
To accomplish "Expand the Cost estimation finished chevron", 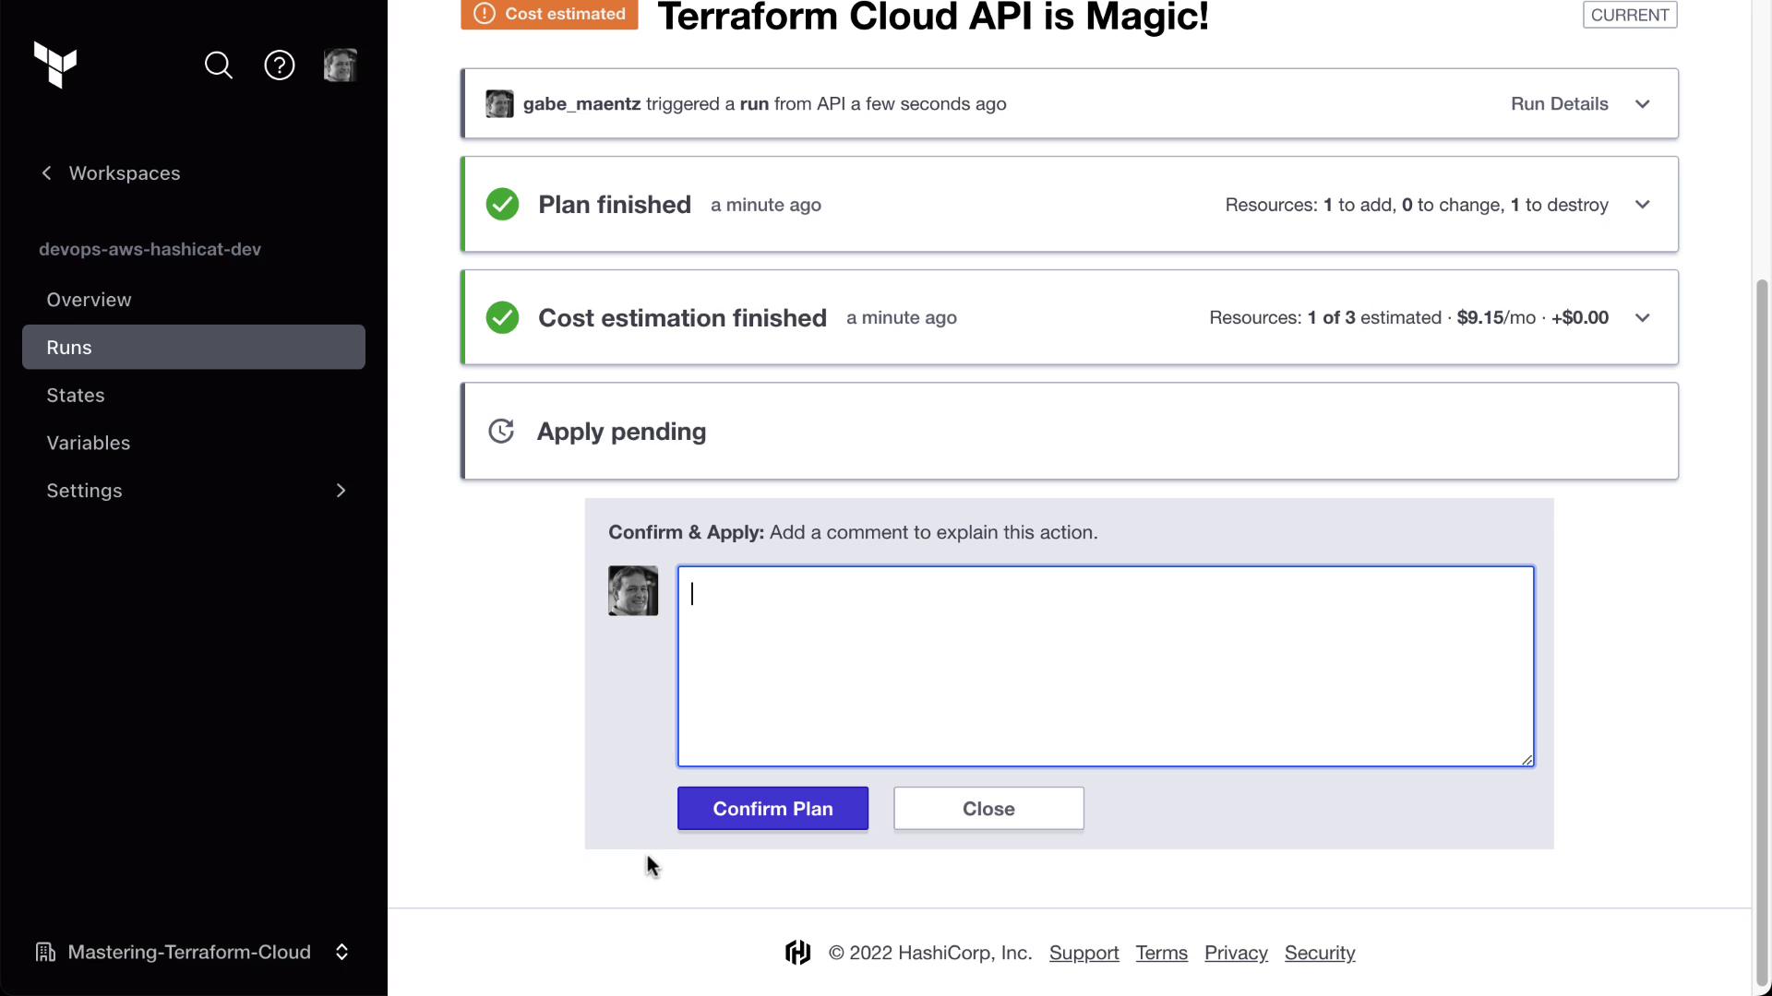I will [x=1643, y=318].
